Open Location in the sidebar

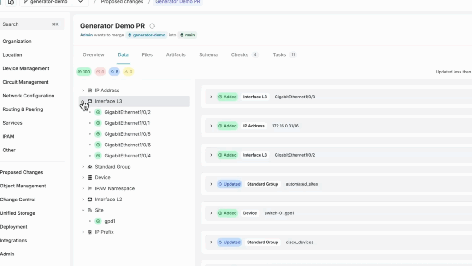click(x=12, y=55)
